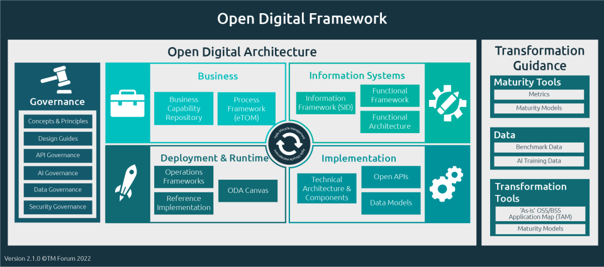Click the Business briefcase icon
604x267 pixels.
click(128, 103)
